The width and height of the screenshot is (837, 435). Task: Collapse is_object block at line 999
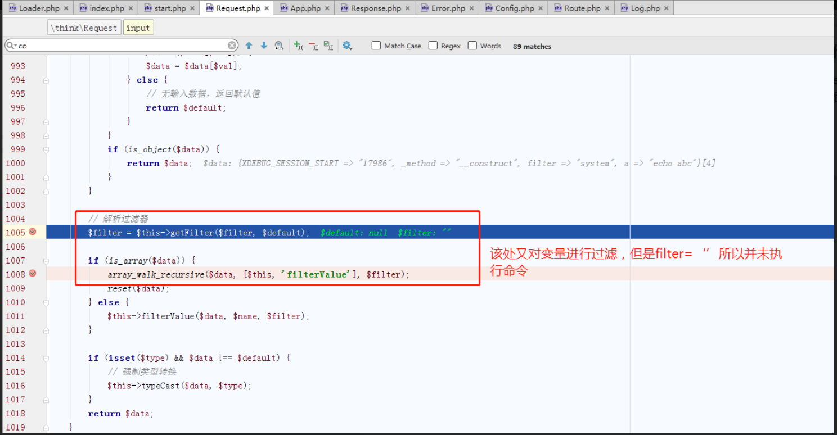click(46, 149)
